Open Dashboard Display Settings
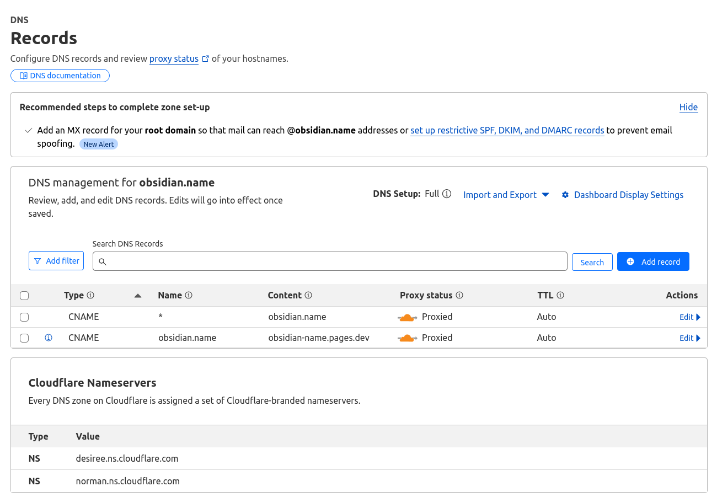This screenshot has height=497, width=717. pyautogui.click(x=622, y=195)
